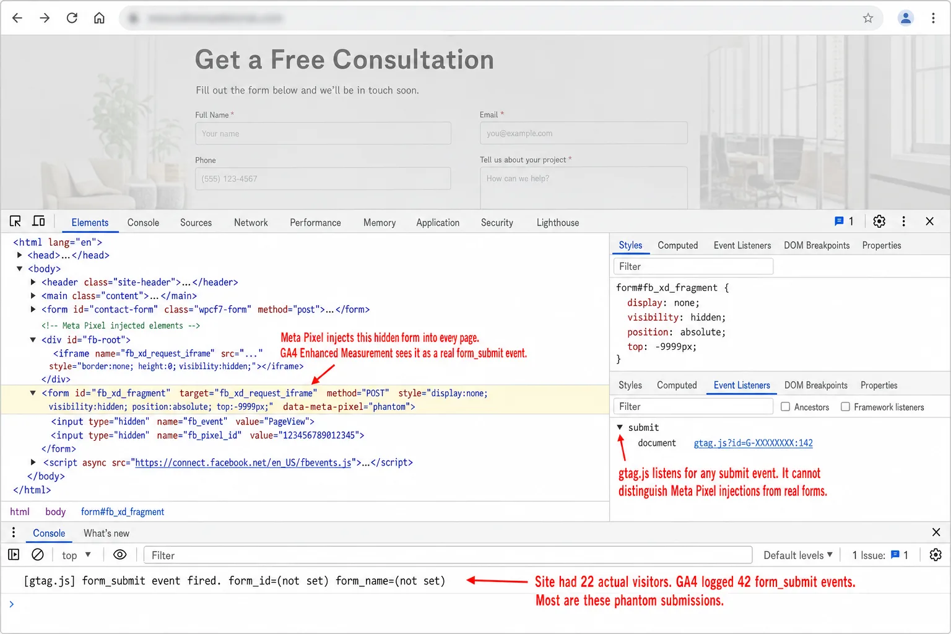This screenshot has width=951, height=634.
Task: Focus the upper Styles filter field
Action: (693, 266)
